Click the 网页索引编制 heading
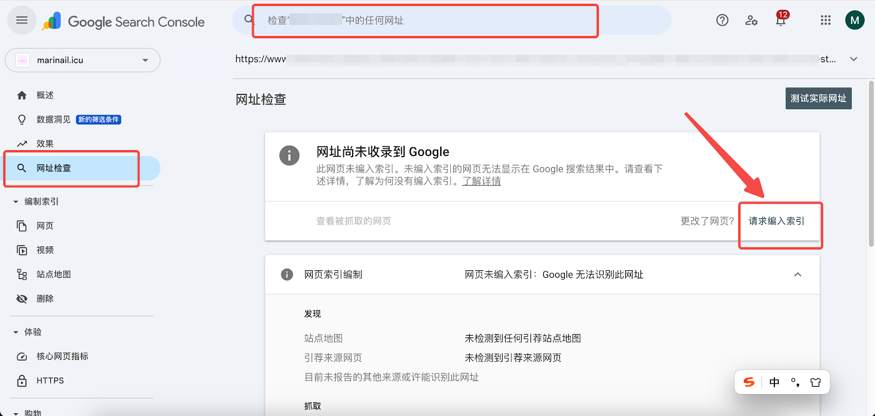 (x=333, y=275)
